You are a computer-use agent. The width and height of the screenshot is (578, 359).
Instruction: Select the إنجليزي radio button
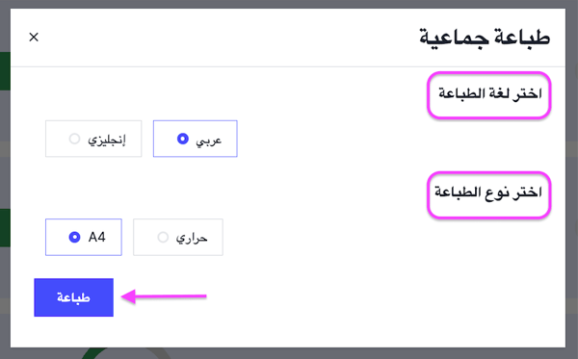pos(74,139)
